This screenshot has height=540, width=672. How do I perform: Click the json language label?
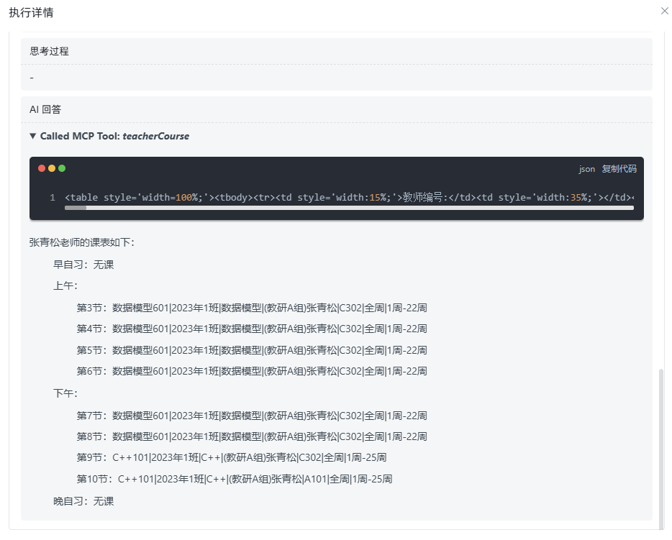pos(586,169)
